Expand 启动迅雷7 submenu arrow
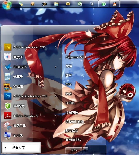139x155 pixels. click(x=56, y=67)
